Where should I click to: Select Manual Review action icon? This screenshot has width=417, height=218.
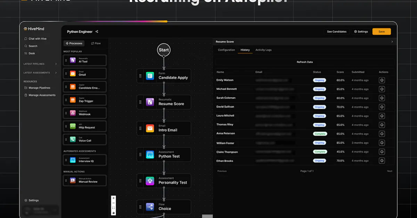[x=73, y=180]
